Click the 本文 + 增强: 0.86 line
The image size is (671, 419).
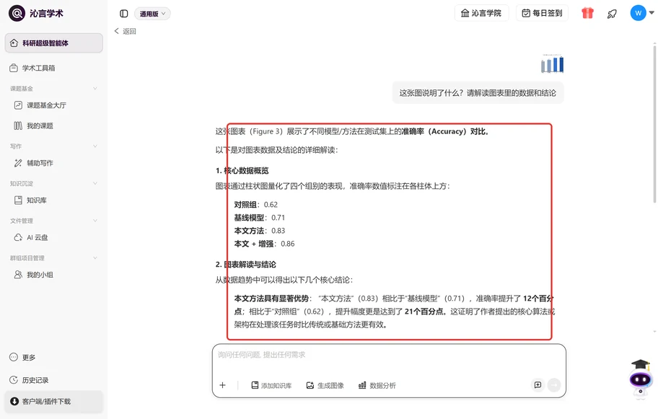[x=264, y=244]
